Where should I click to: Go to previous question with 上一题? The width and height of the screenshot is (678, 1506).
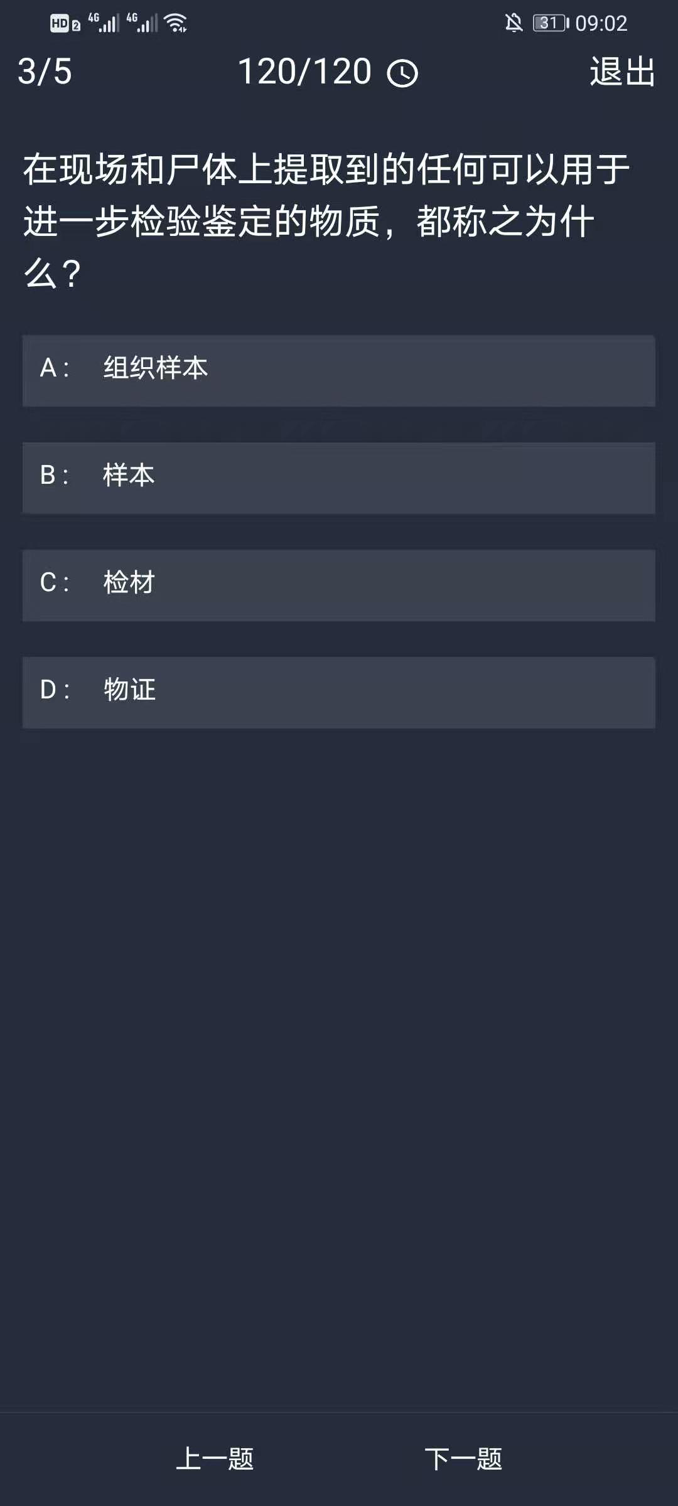[215, 1458]
